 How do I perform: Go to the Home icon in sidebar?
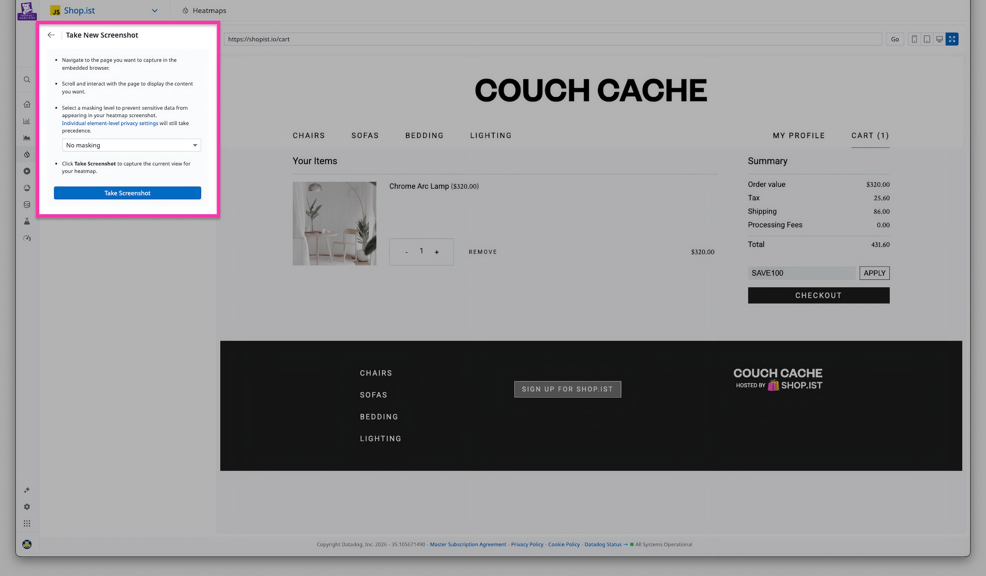pos(27,104)
